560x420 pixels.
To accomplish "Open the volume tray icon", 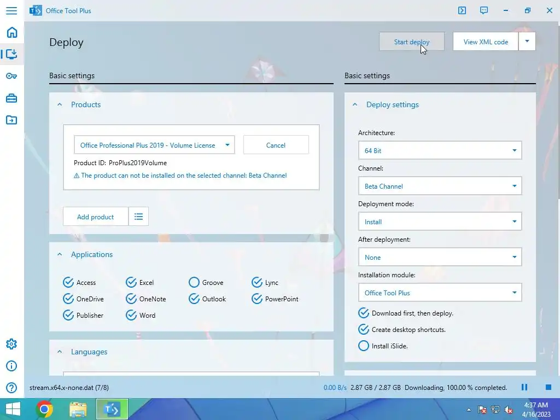I will (x=509, y=410).
